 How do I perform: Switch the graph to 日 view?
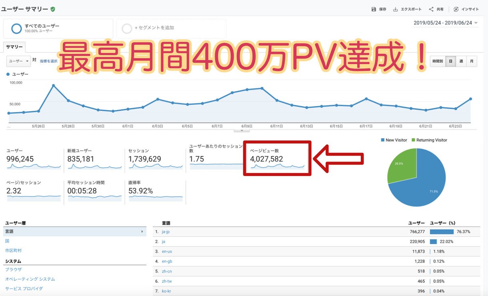coord(451,61)
